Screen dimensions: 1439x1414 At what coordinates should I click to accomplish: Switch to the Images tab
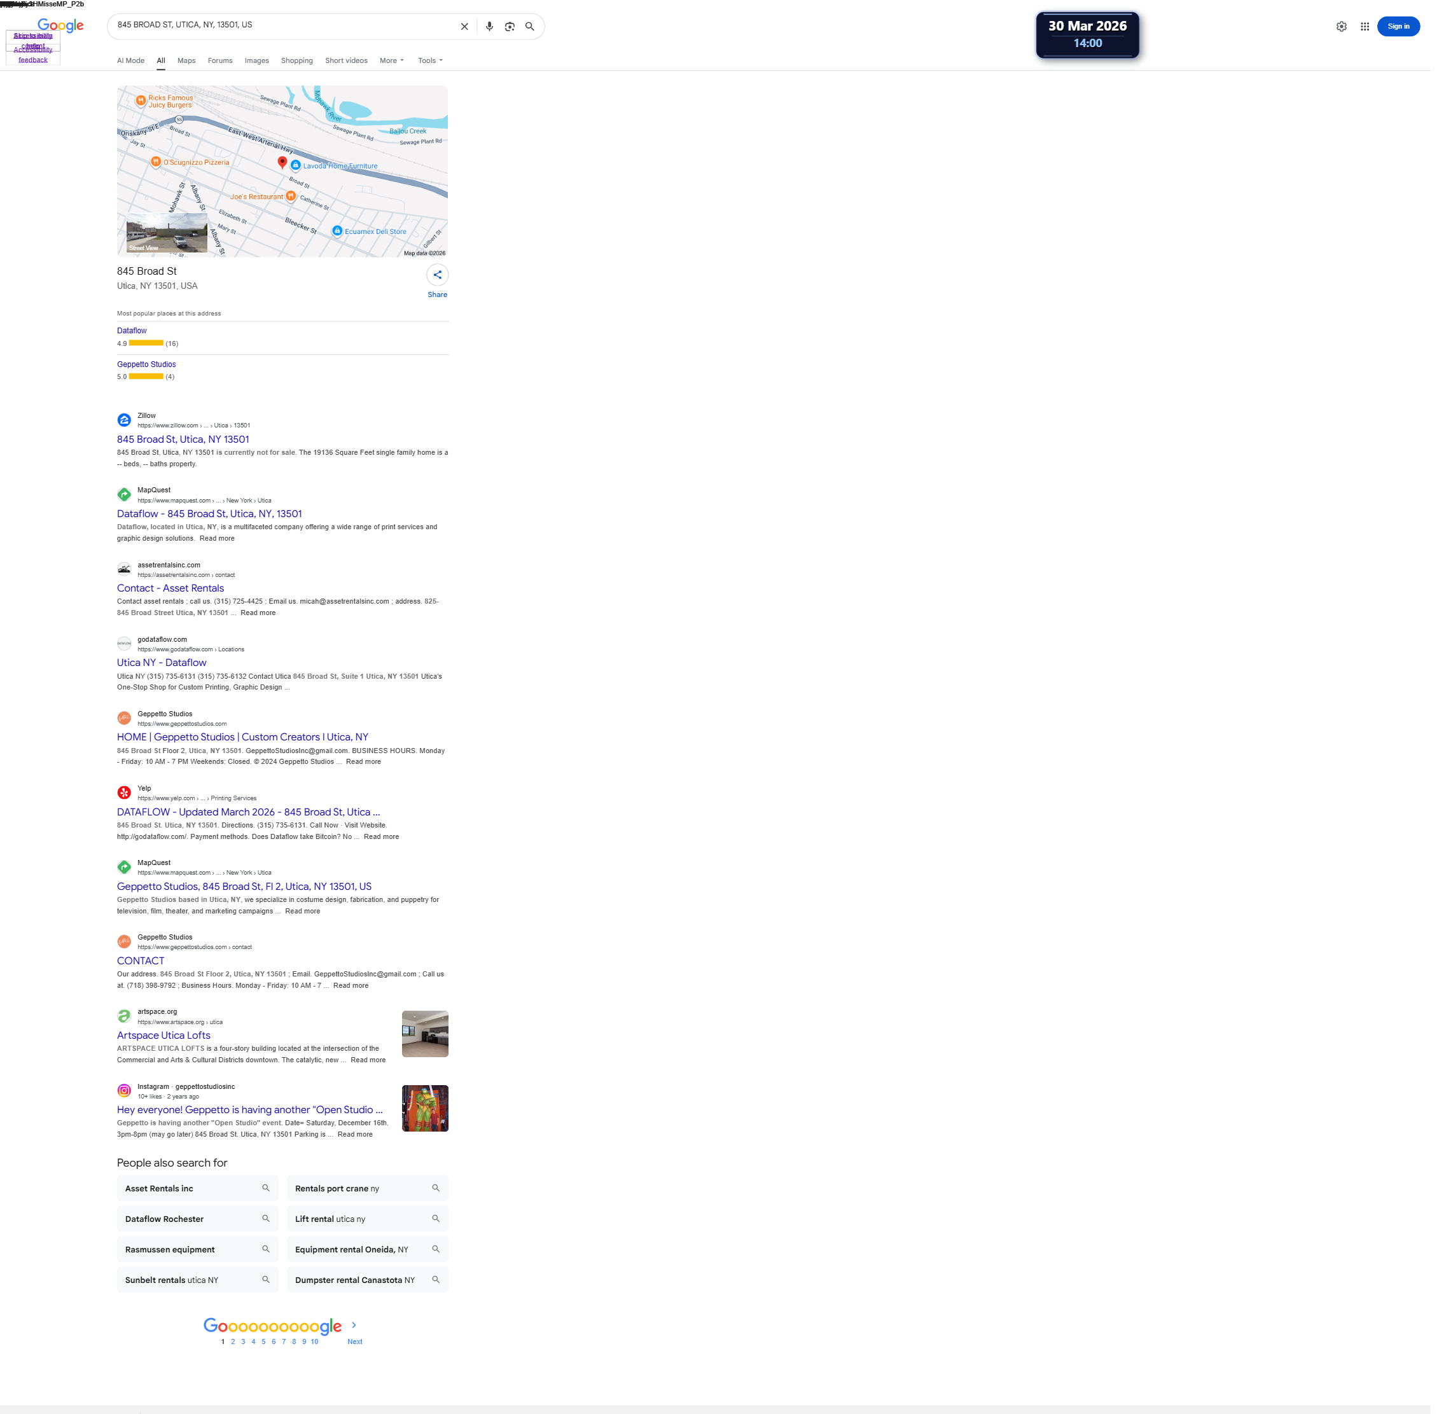click(256, 61)
